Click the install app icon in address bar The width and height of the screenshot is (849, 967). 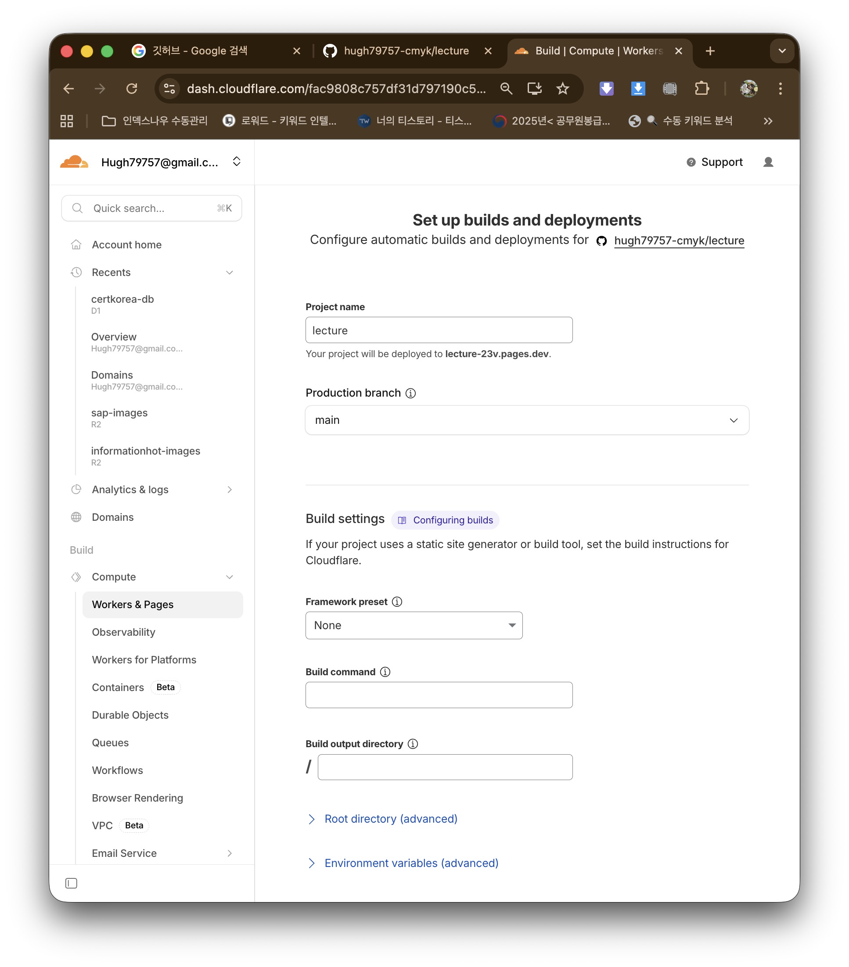[534, 89]
